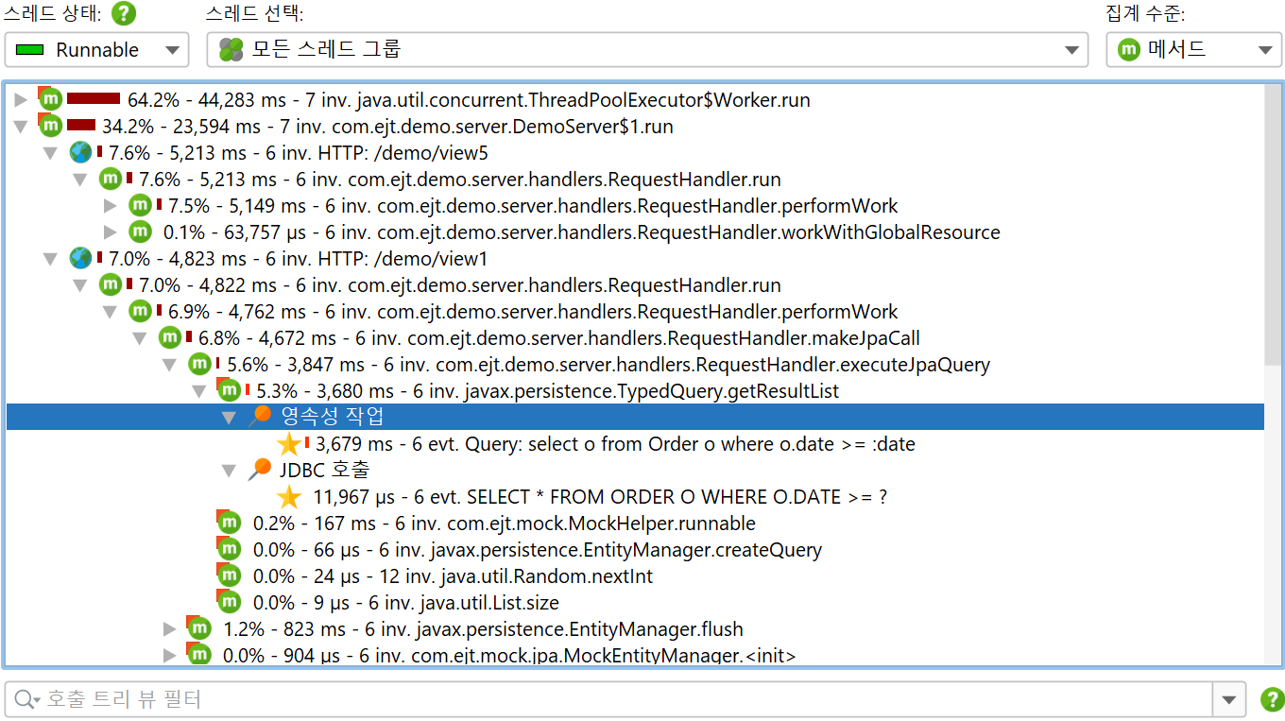Open the filter history dropdown arrow
The image size is (1285, 721).
(1228, 700)
